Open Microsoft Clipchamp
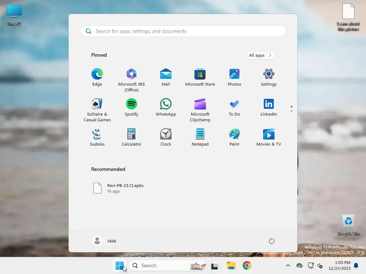 click(200, 110)
